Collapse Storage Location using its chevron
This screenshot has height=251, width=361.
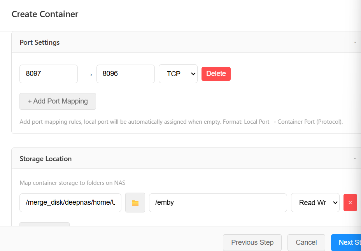[x=355, y=159]
